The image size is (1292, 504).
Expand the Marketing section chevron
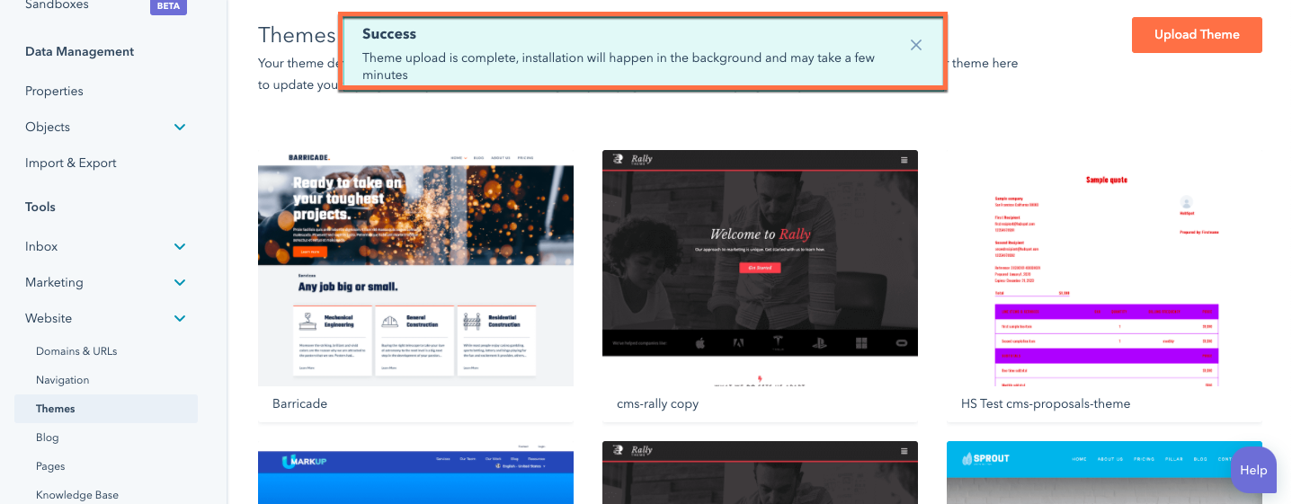pos(180,282)
